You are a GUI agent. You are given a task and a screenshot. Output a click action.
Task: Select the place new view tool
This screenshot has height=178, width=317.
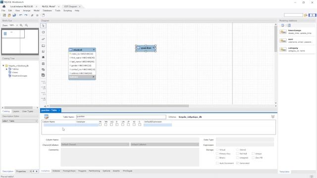43,69
